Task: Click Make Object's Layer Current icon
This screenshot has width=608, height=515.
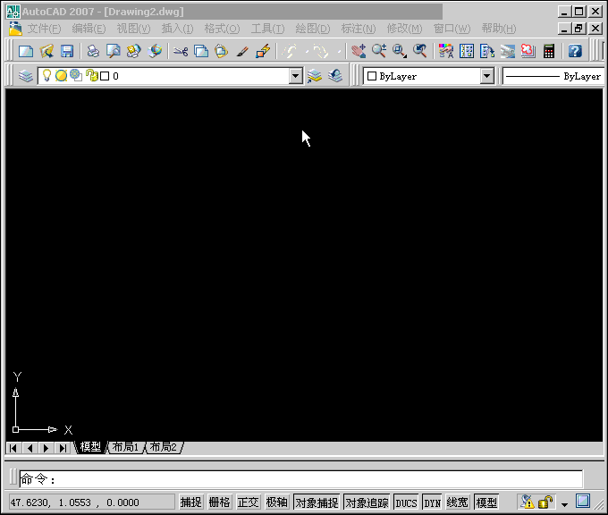Action: click(x=315, y=76)
